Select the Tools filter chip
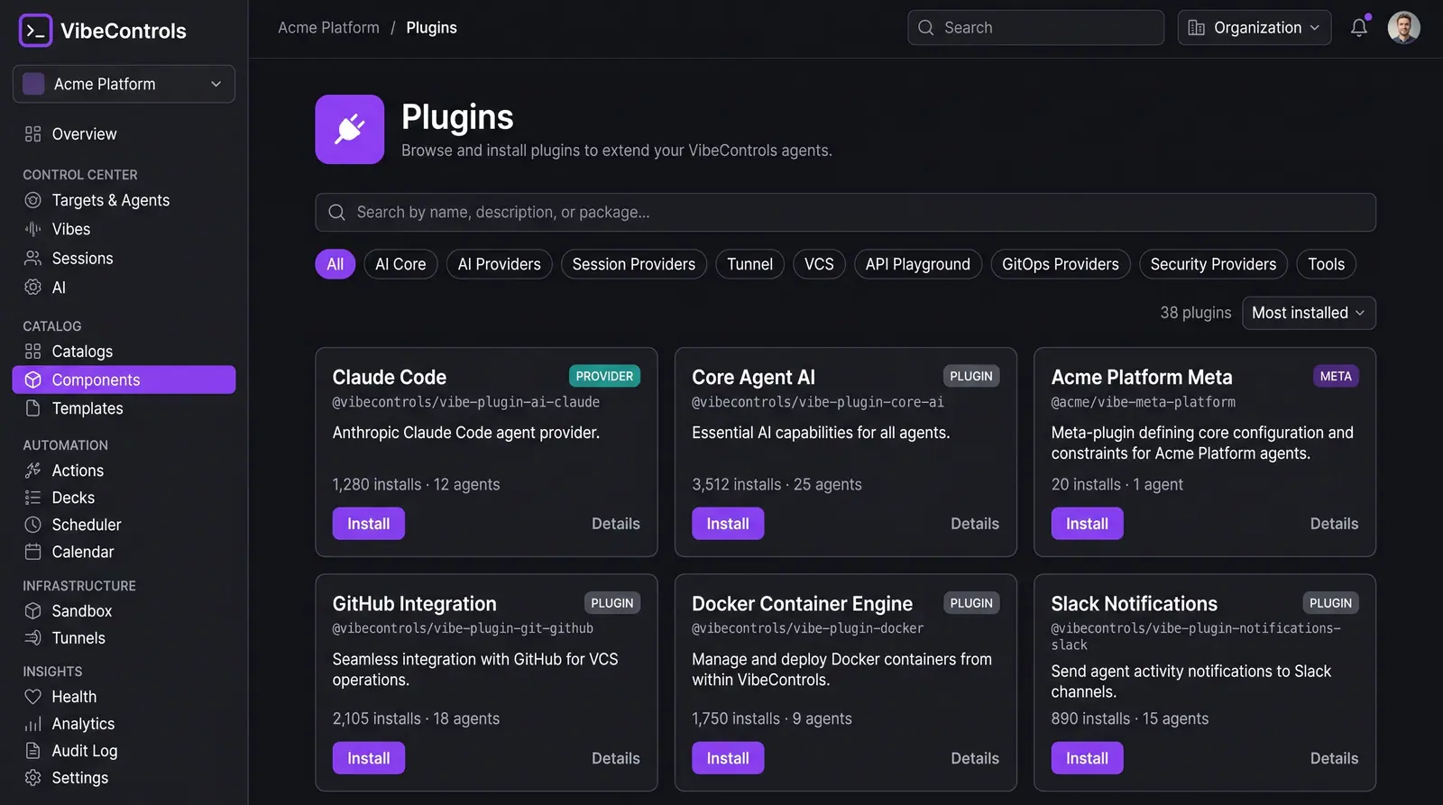The height and width of the screenshot is (805, 1443). 1327,264
